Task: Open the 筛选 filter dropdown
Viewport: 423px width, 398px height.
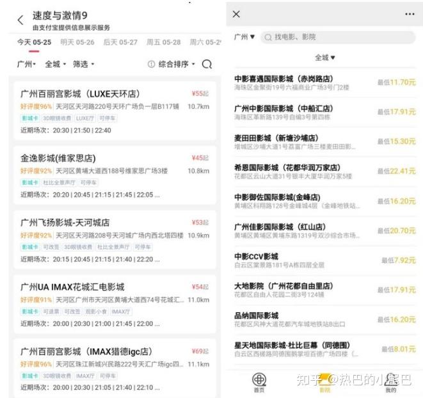Action: (83, 64)
